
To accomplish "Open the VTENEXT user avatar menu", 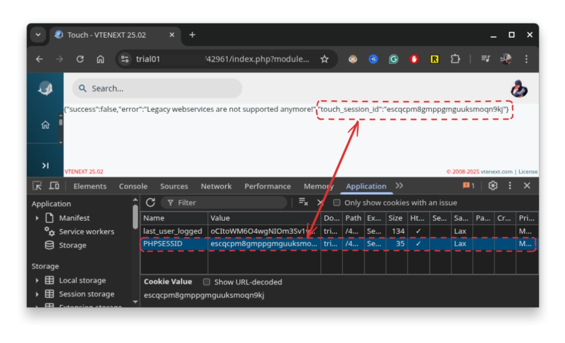I will click(x=519, y=88).
